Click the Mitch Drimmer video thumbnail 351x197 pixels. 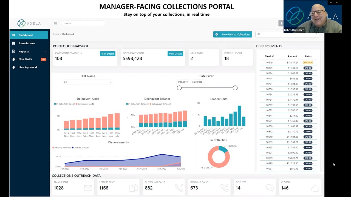313,16
